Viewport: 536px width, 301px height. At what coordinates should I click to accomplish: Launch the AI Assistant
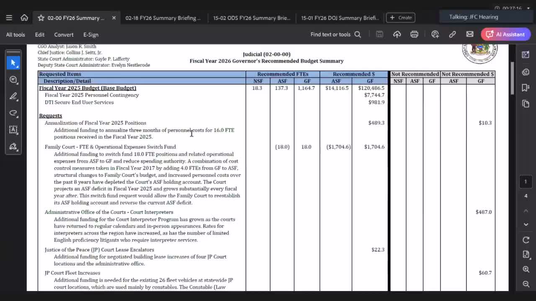tap(505, 34)
